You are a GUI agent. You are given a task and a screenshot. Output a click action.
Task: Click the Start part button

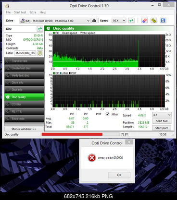(162, 128)
